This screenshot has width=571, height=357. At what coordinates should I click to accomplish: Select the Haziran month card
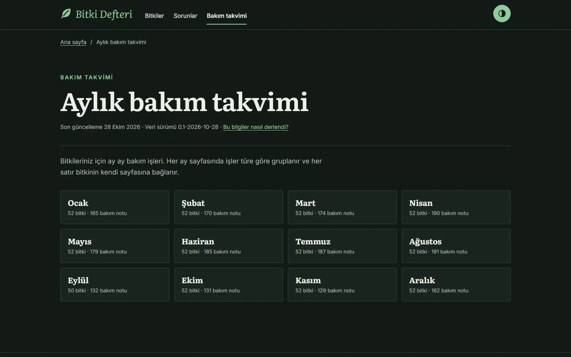pyautogui.click(x=228, y=246)
